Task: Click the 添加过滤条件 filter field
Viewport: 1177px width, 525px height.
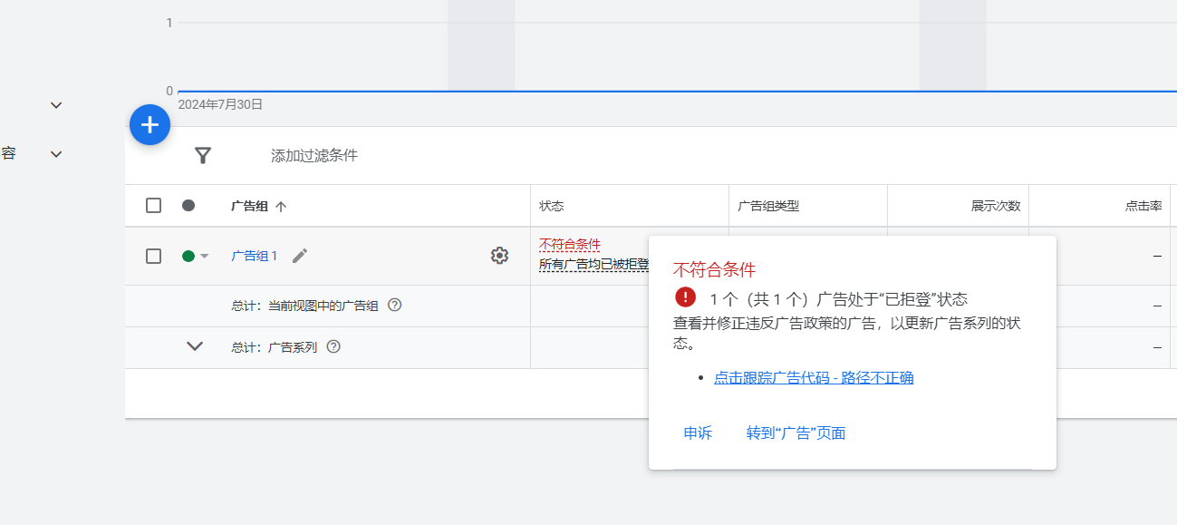Action: click(x=314, y=156)
